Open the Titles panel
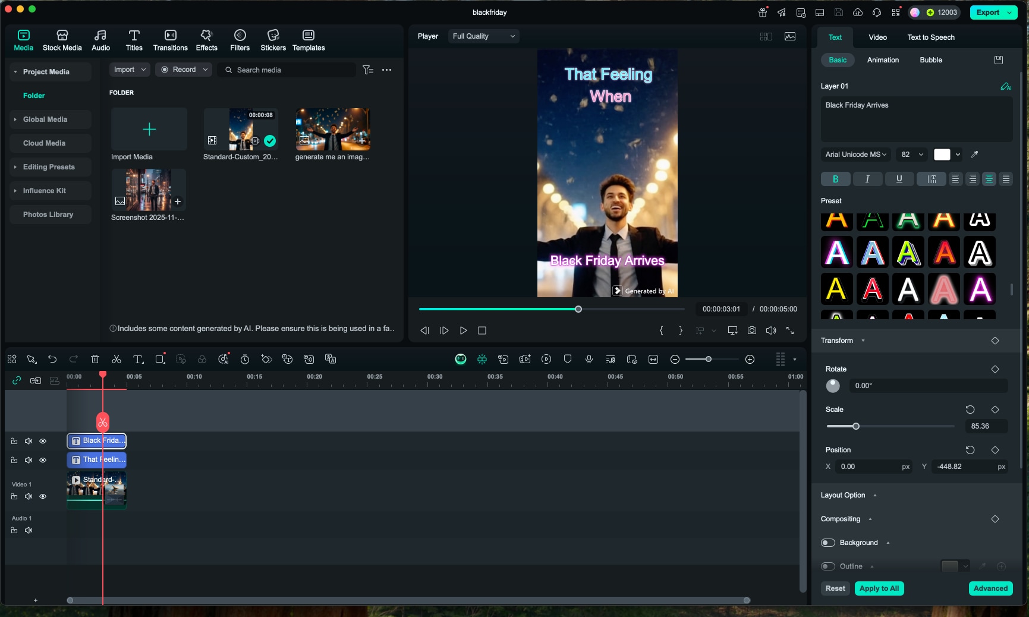The height and width of the screenshot is (617, 1029). [x=134, y=40]
